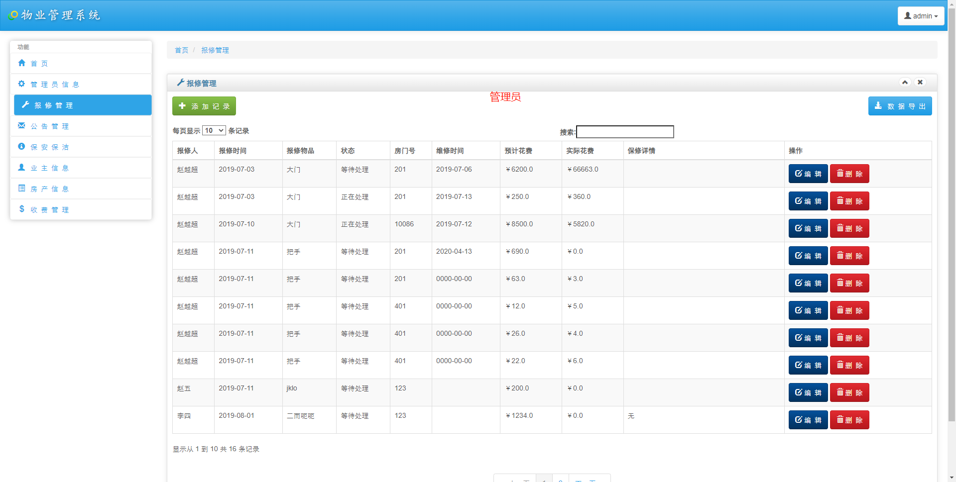Delete the record with cost ￥22.0
The width and height of the screenshot is (956, 482).
[849, 365]
